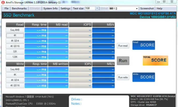
Task: Click the orange Total Score box
Action: coord(155,60)
